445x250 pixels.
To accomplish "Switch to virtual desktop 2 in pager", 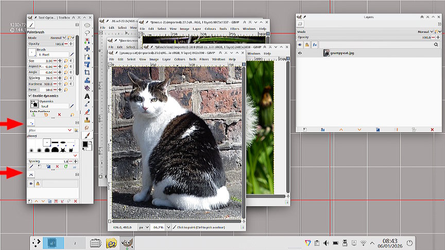I will 75,242.
